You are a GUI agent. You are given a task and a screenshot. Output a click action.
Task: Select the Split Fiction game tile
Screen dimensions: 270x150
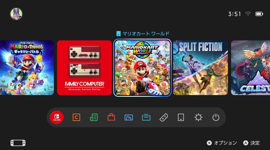[200, 68]
